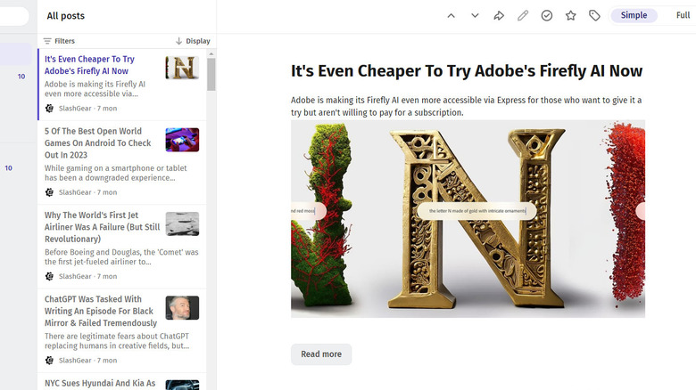The width and height of the screenshot is (696, 390).
Task: Click the left carousel arrow on image
Action: (319, 211)
